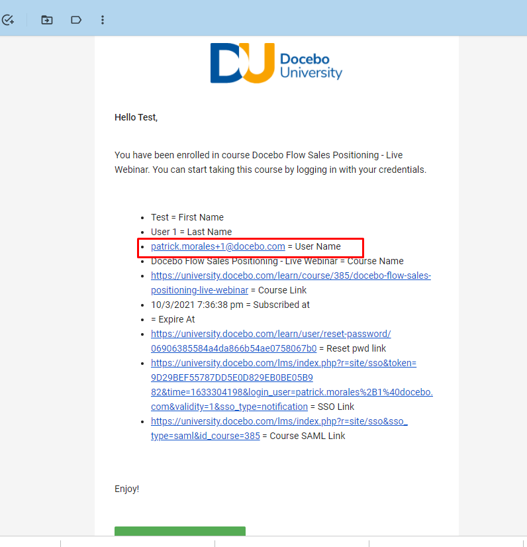The width and height of the screenshot is (527, 547).
Task: Click the '10/3/2021 7:36:38 pm' subscribed line
Action: (230, 305)
